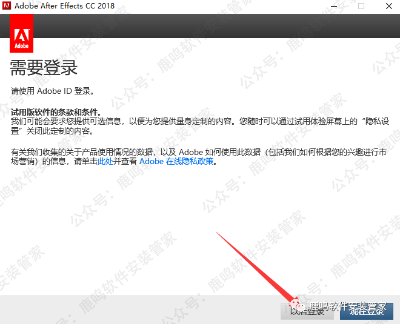The height and width of the screenshot is (324, 400).
Task: Click the After Effects title bar icon
Action: (x=7, y=5)
